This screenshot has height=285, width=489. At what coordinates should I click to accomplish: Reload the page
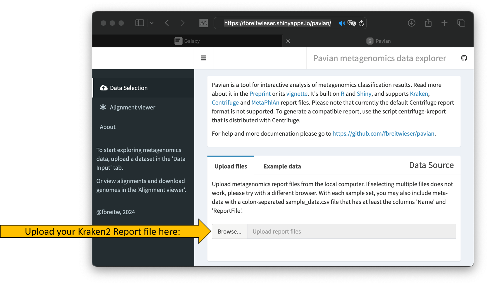click(361, 23)
